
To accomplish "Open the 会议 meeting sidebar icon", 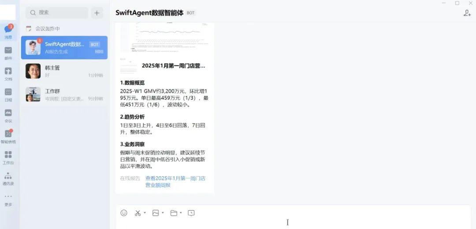I will coord(8,116).
